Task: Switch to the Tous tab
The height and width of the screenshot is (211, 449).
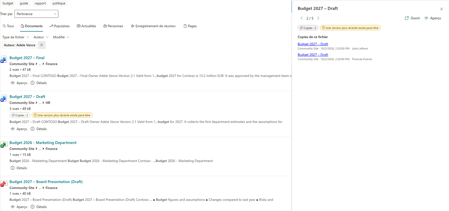Action: 8,26
